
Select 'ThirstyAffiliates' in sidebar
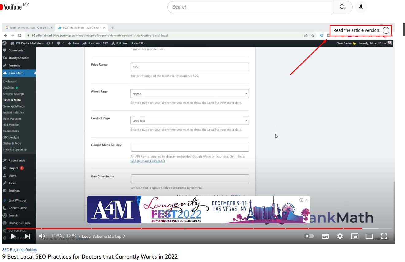pyautogui.click(x=19, y=58)
